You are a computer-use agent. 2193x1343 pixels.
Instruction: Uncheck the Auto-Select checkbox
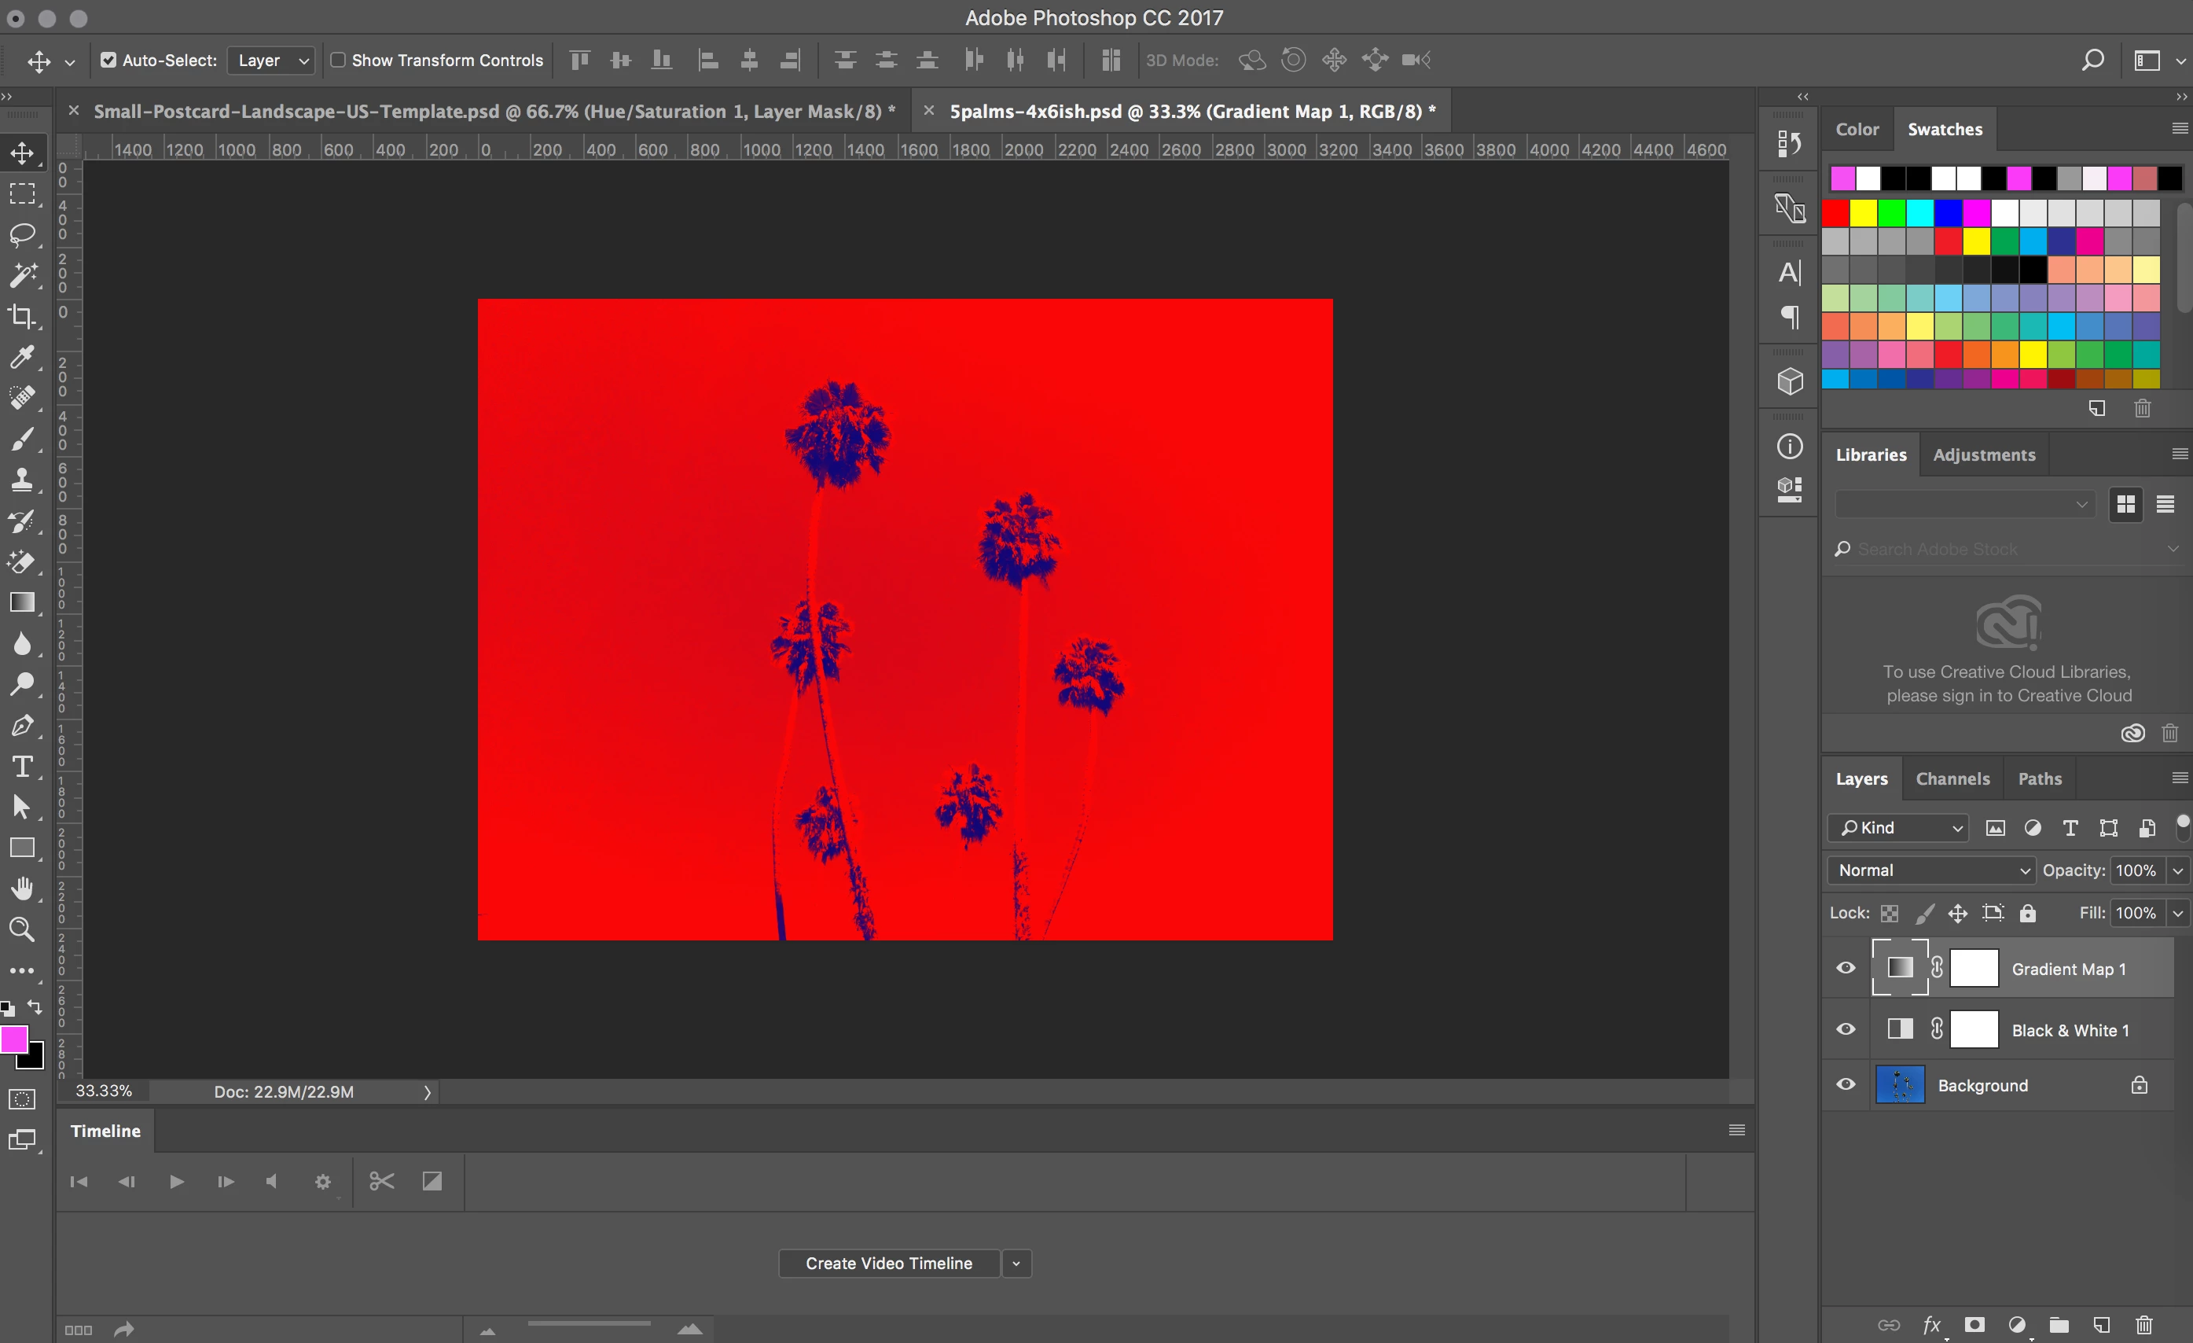(x=108, y=60)
